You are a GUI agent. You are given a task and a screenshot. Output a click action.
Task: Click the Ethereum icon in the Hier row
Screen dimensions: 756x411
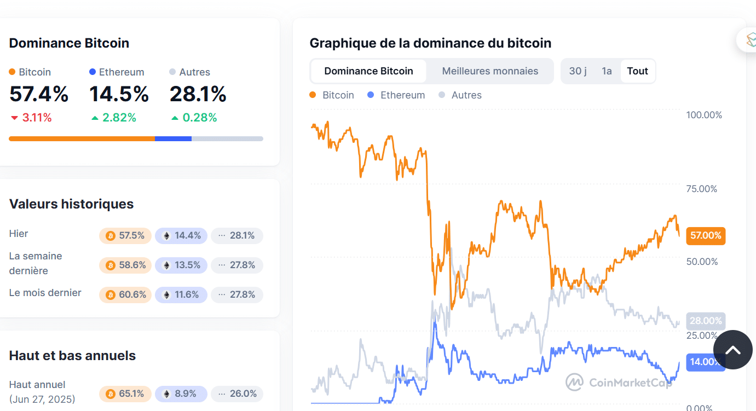pyautogui.click(x=166, y=236)
